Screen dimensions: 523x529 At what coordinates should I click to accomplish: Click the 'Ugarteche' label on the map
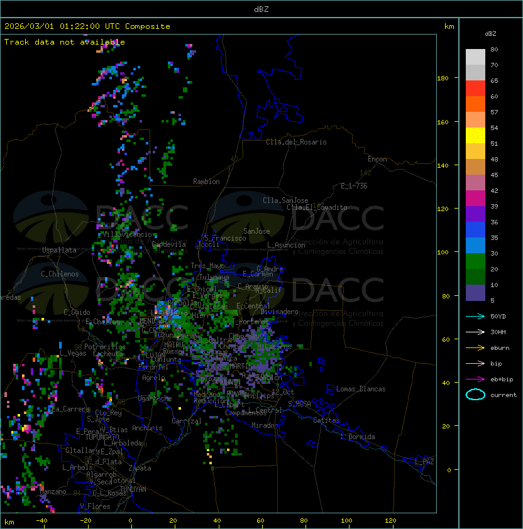tap(155, 399)
